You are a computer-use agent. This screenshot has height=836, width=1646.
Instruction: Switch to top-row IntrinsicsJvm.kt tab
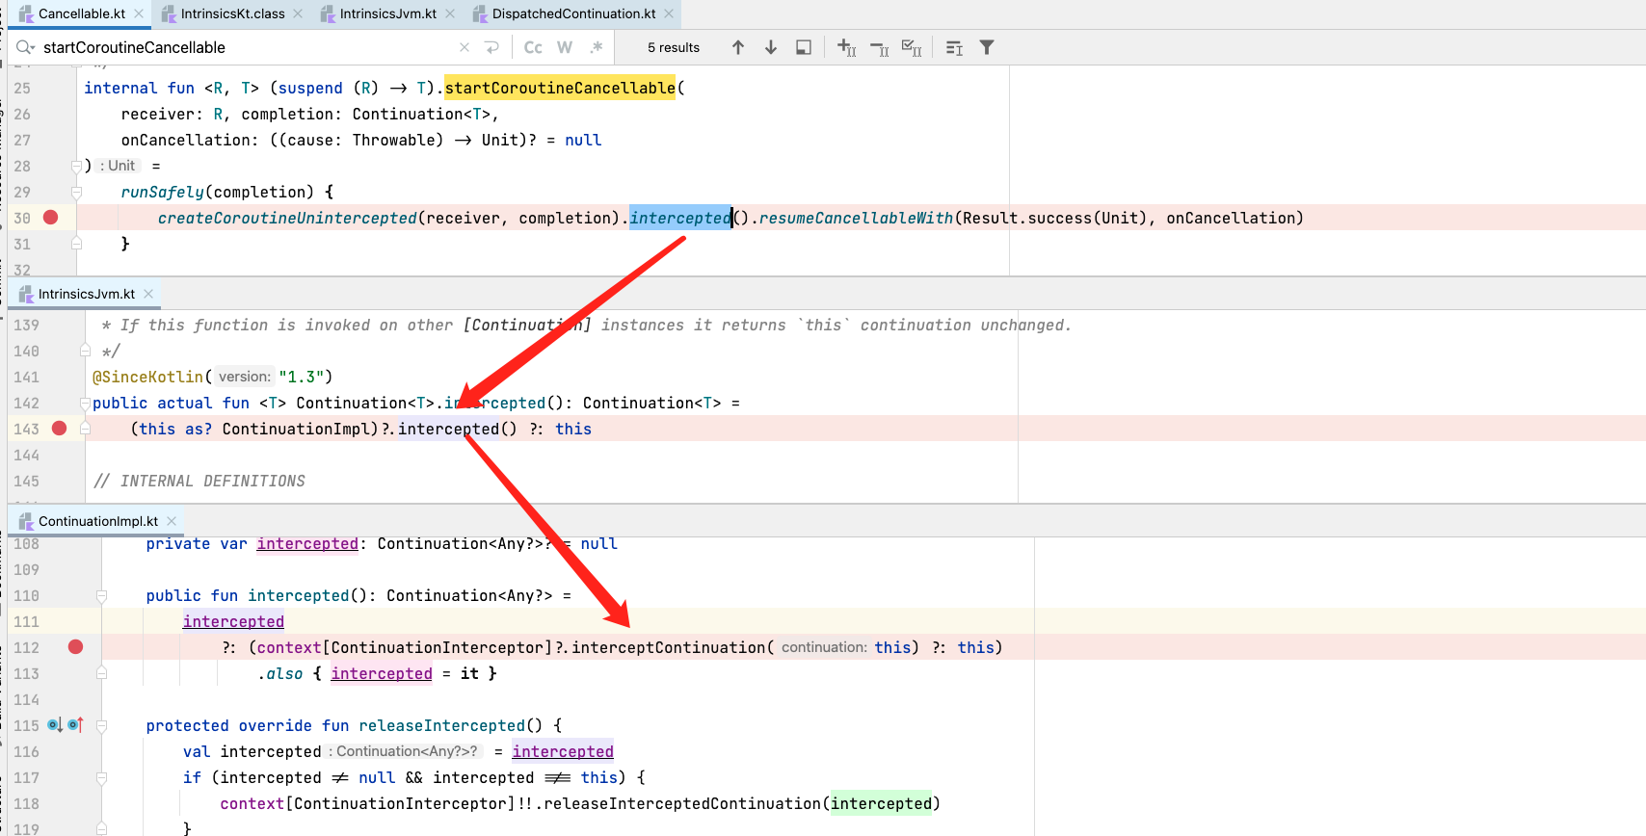(x=387, y=13)
